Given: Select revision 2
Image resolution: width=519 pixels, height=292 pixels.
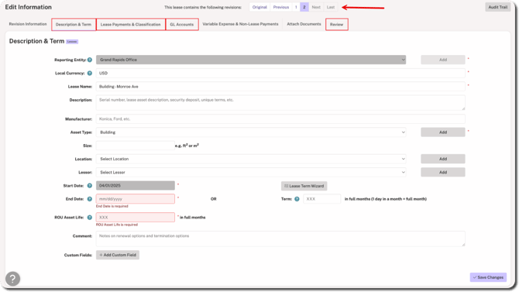Looking at the screenshot, I should [x=304, y=7].
